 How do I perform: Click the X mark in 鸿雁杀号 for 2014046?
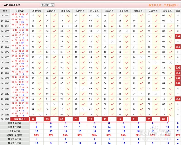point(40,115)
